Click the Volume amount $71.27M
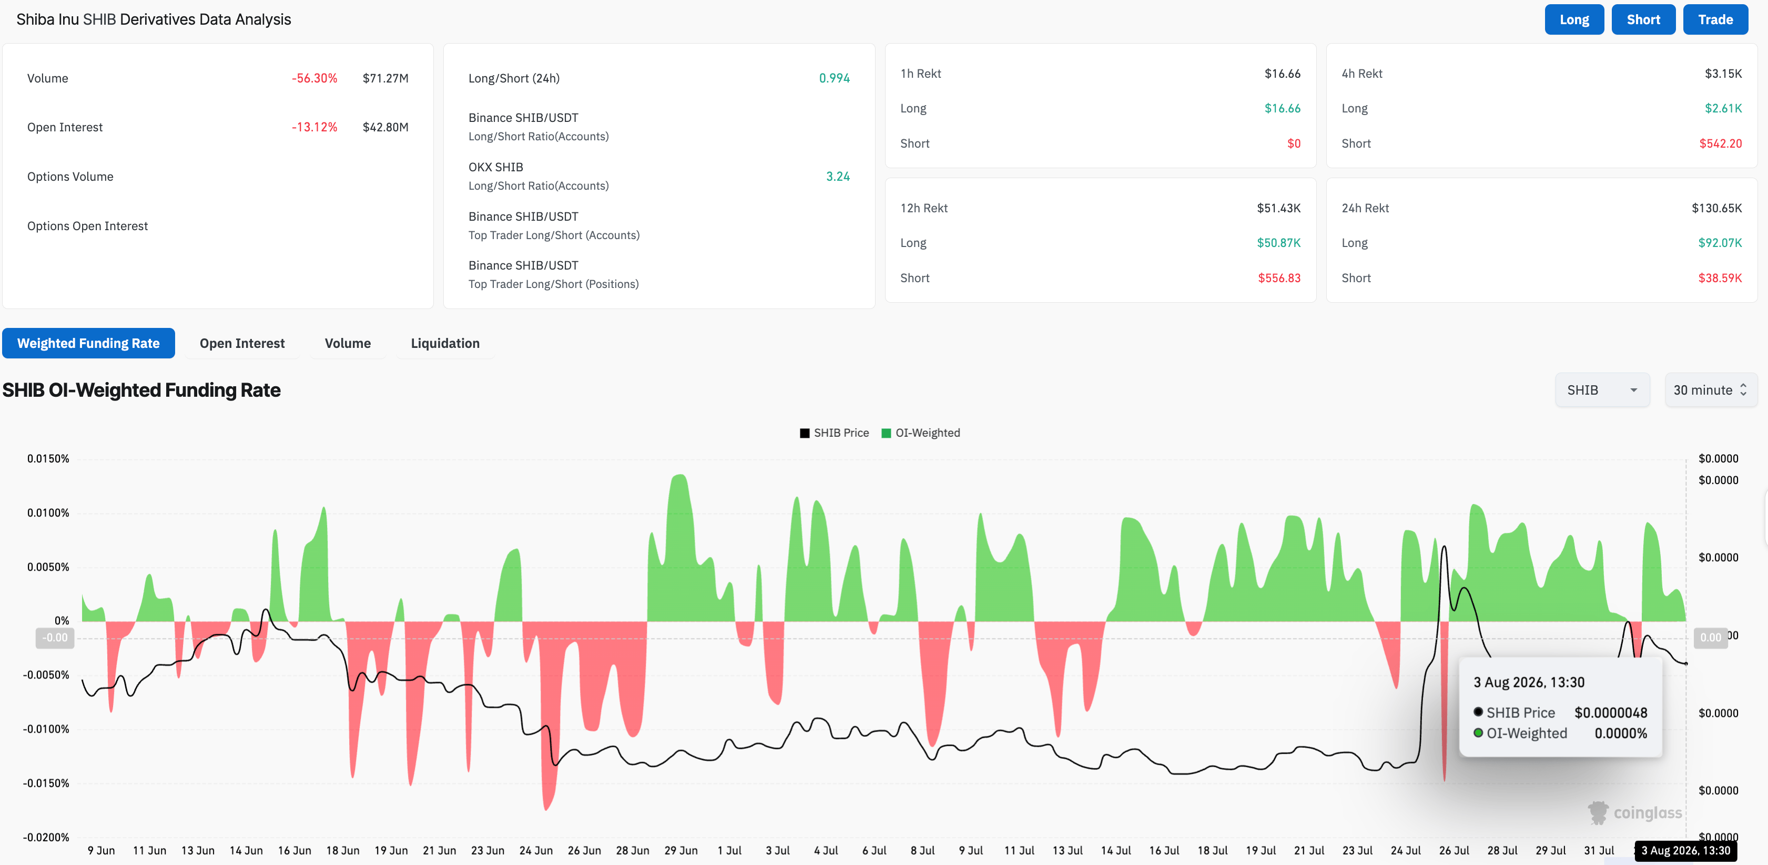1768x865 pixels. 385,78
